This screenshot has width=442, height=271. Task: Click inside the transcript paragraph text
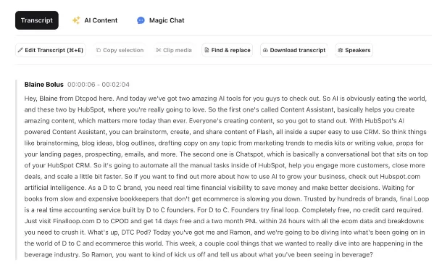[x=227, y=177]
